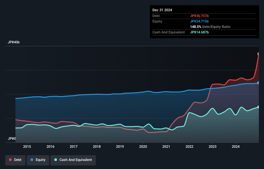Click the 2017 x-axis label
Screen dimensions: 264x169
pyautogui.click(x=74, y=147)
